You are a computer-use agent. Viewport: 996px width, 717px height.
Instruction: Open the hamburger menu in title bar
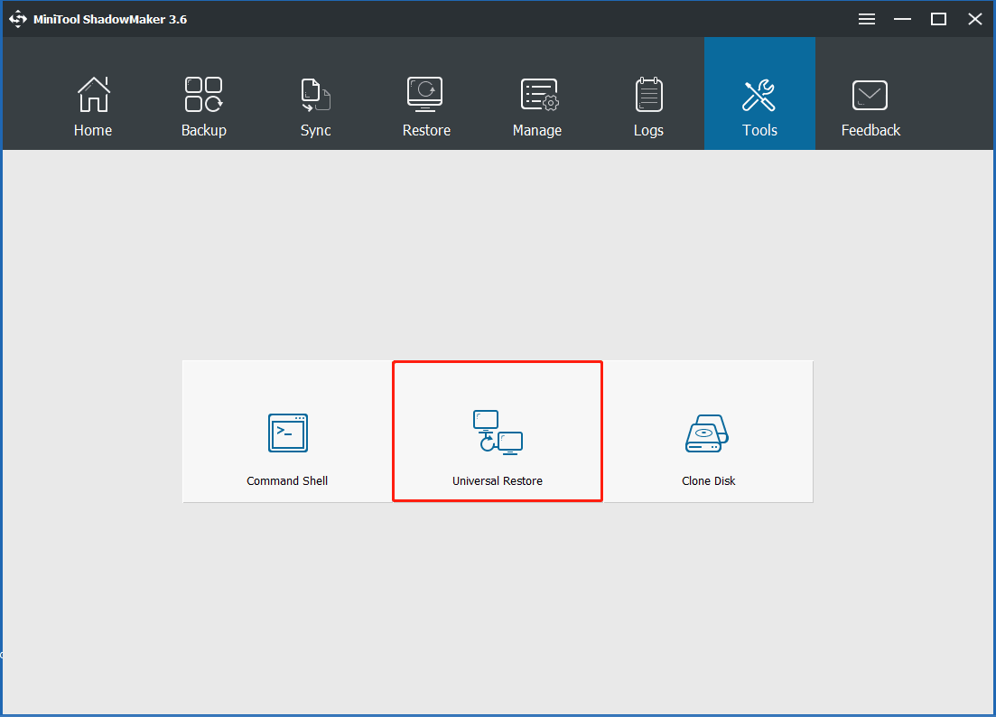(867, 19)
